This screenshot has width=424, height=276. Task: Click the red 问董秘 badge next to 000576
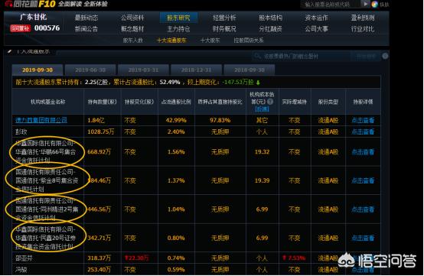(20, 28)
